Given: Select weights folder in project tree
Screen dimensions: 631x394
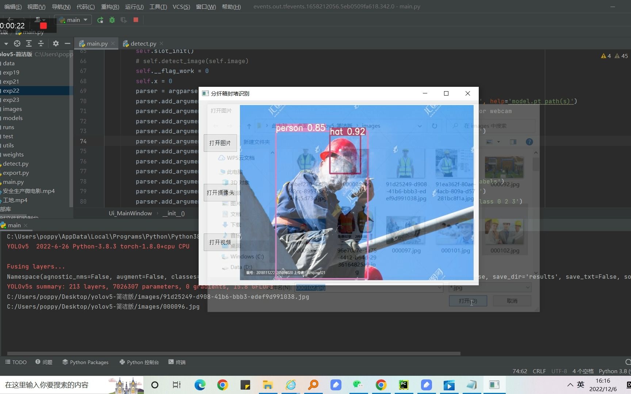Looking at the screenshot, I should (13, 155).
